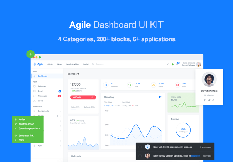233x162 pixels.
Task: Check the box for html5 application notification
Action: (140, 147)
